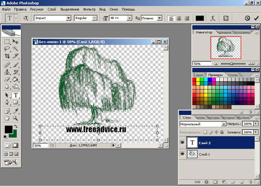The width and height of the screenshot is (261, 187).
Task: Open the Фильтр menu
Action: [x=89, y=9]
